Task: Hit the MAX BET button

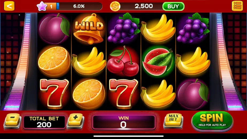Action: (x=173, y=121)
